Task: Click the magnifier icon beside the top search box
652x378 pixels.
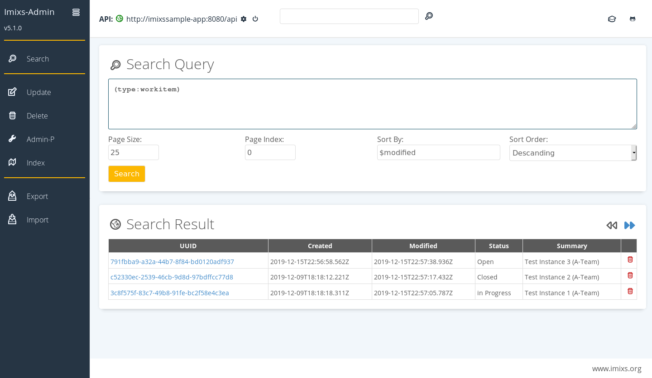Action: tap(429, 16)
